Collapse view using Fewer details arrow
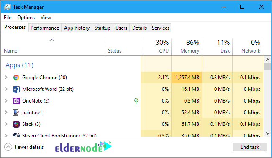Screen dimensions: 272x158 [8, 147]
